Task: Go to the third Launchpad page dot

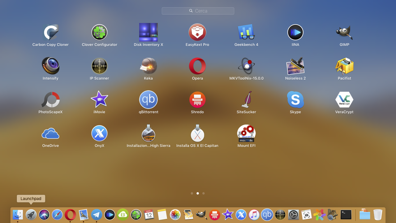Action: point(203,193)
